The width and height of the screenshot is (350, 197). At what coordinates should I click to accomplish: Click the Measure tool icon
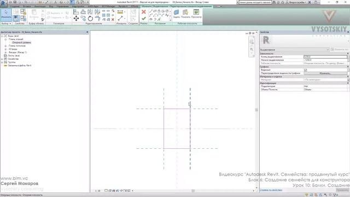click(120, 18)
